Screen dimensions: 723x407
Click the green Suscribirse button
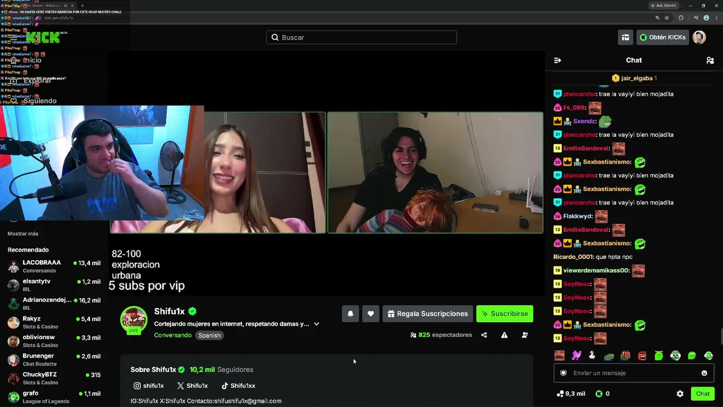(504, 314)
